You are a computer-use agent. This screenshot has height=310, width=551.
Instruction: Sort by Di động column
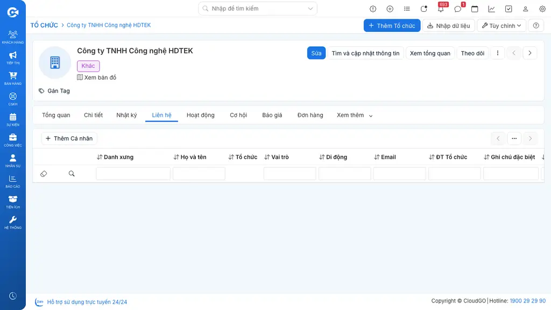point(333,157)
